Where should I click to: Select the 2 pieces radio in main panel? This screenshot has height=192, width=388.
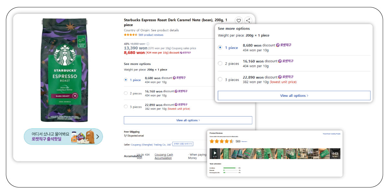click(126, 93)
